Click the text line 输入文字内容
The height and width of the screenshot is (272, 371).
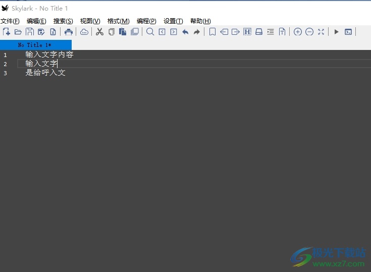point(49,55)
